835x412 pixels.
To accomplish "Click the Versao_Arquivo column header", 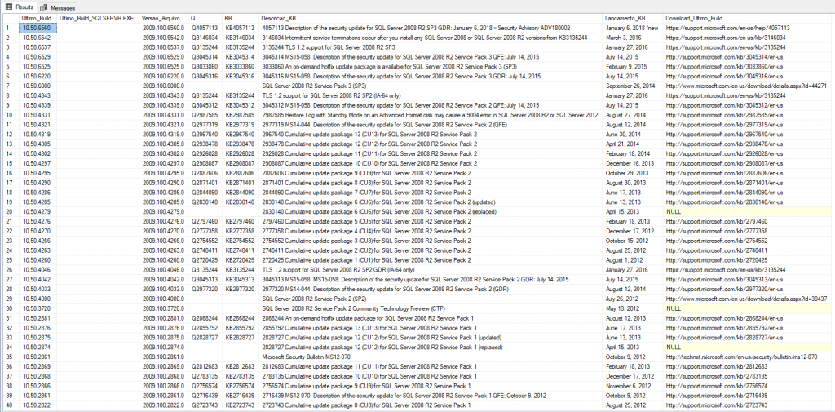I will click(160, 17).
